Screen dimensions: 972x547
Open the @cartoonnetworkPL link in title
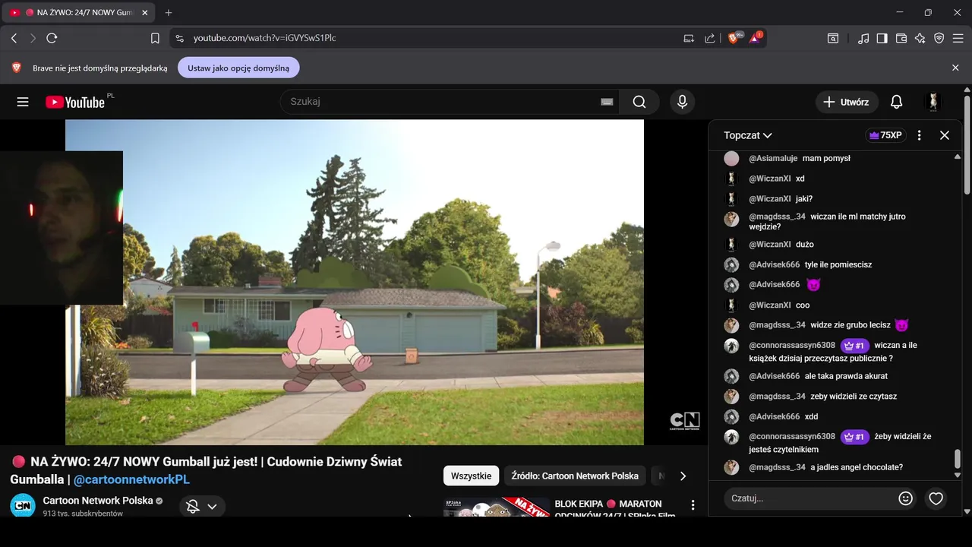click(131, 479)
